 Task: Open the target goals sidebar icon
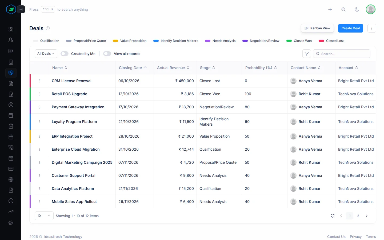[11, 179]
